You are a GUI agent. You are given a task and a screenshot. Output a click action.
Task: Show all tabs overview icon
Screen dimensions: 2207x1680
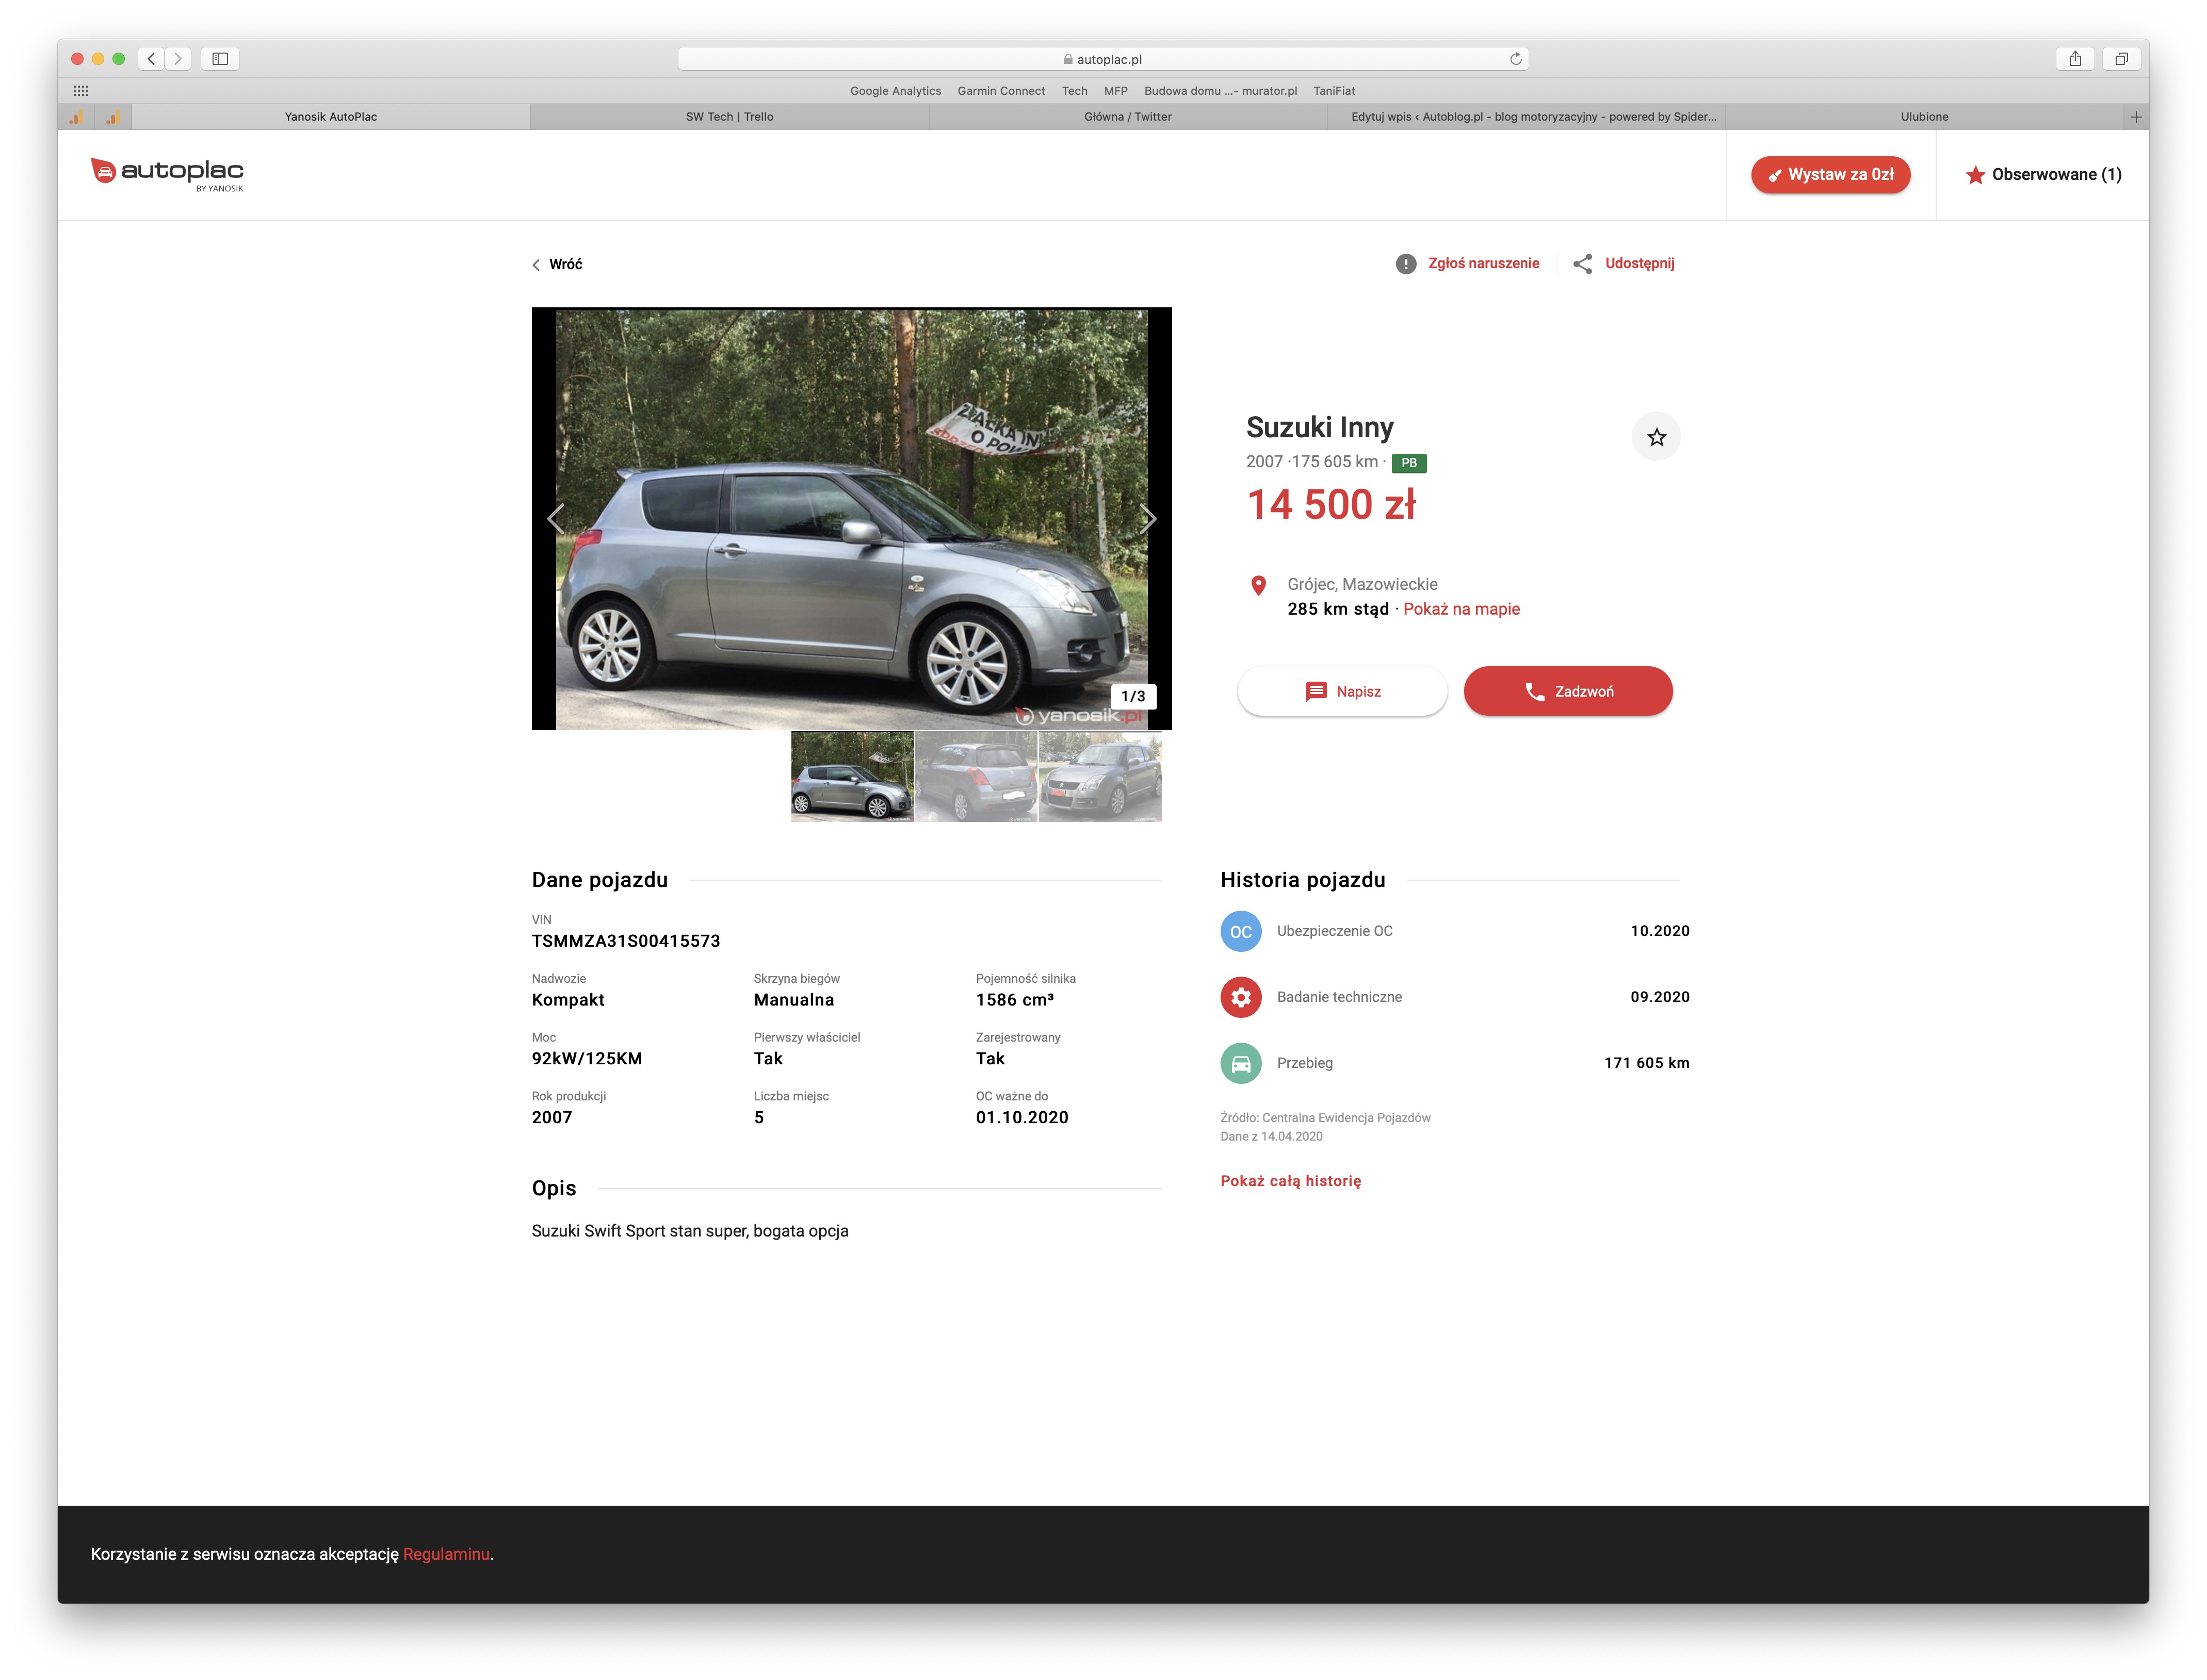point(2121,59)
